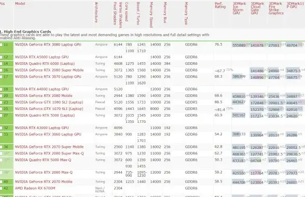This screenshot has height=197, width=305.
Task: Sort by 3DMark Fire Strike Graphics header
Action: coord(276,8)
